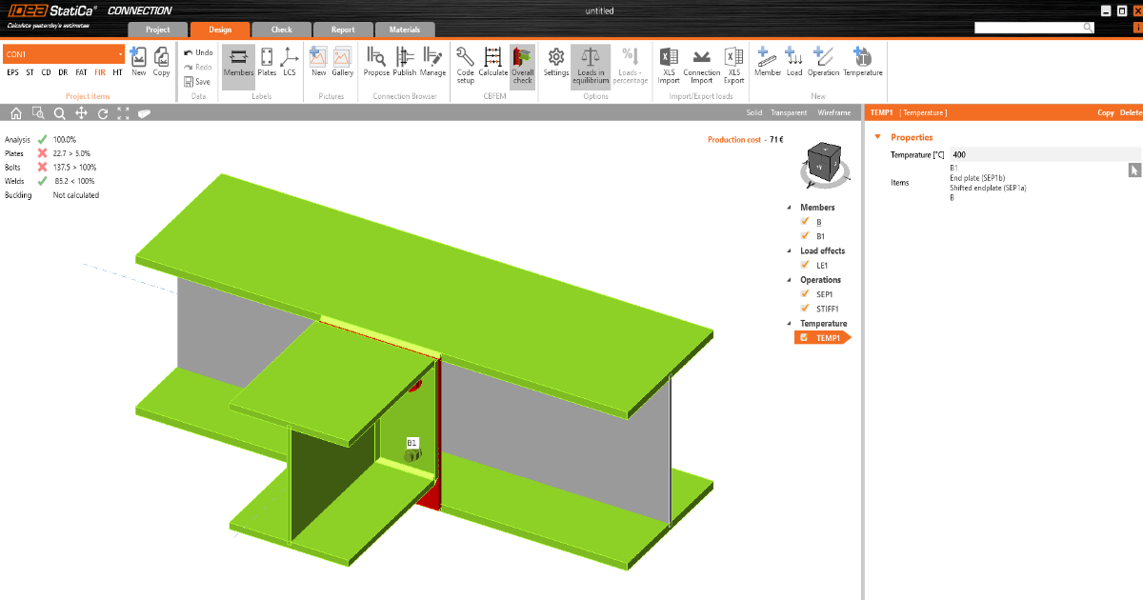Toggle the STIFF1 operation checkbox
1143x600 pixels.
click(805, 309)
